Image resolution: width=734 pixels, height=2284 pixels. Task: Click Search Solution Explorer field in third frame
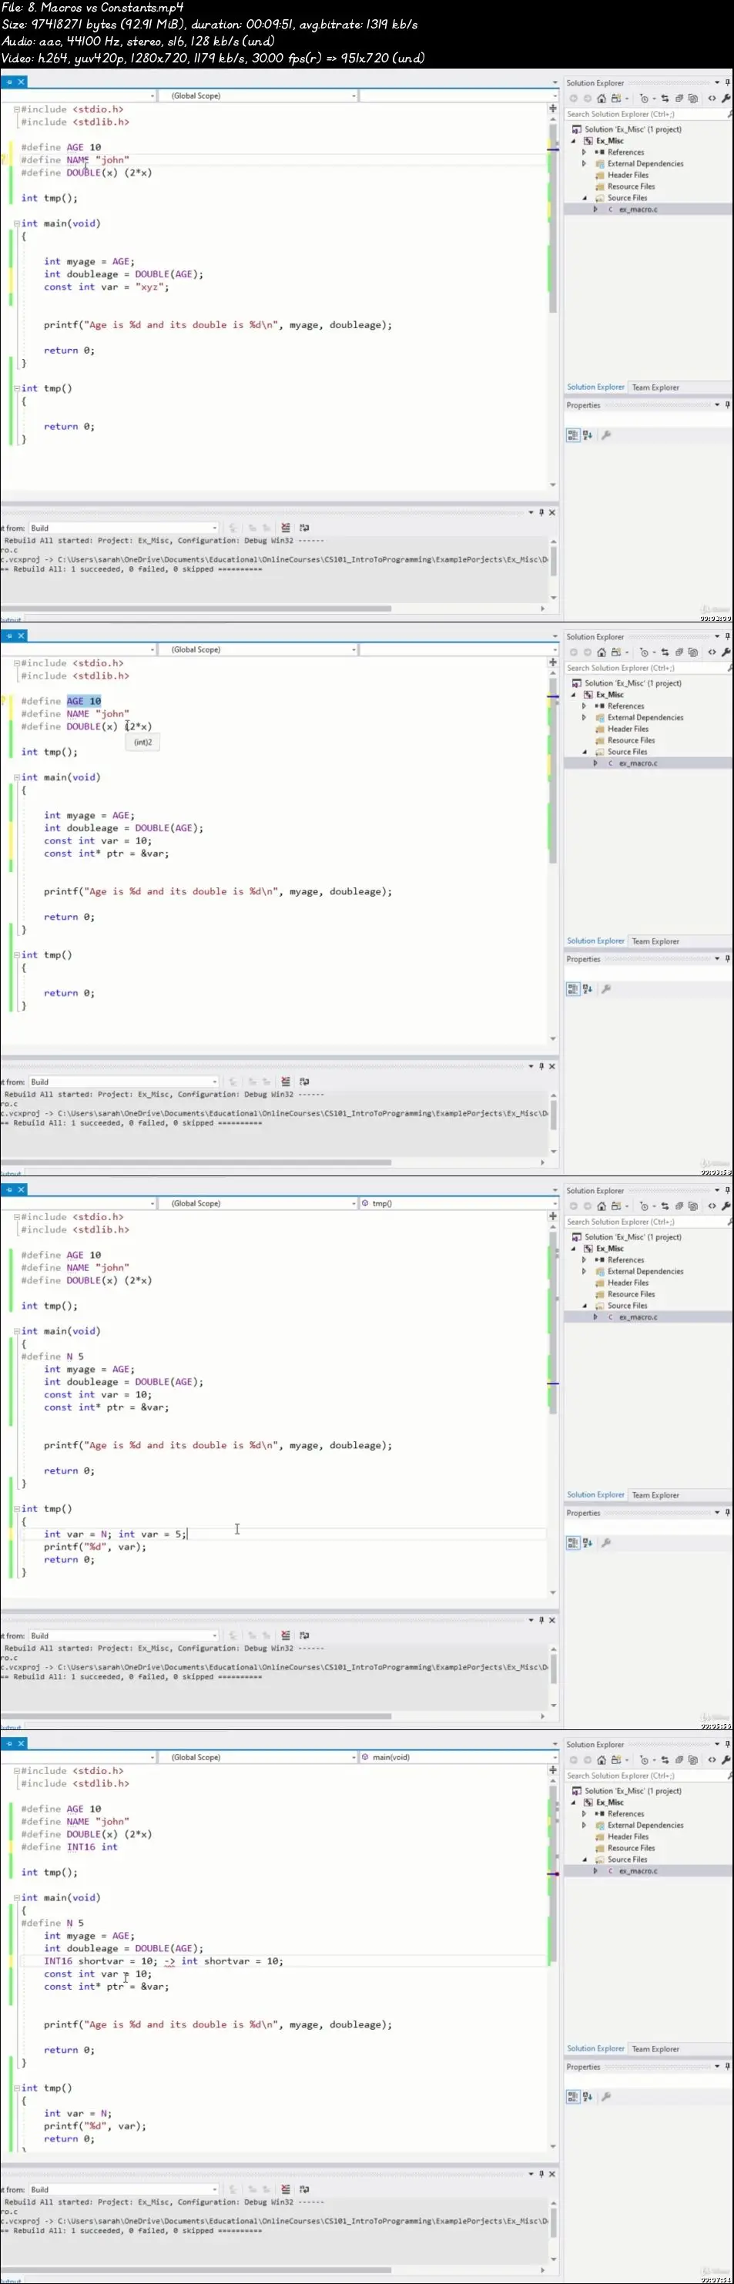pos(648,1222)
